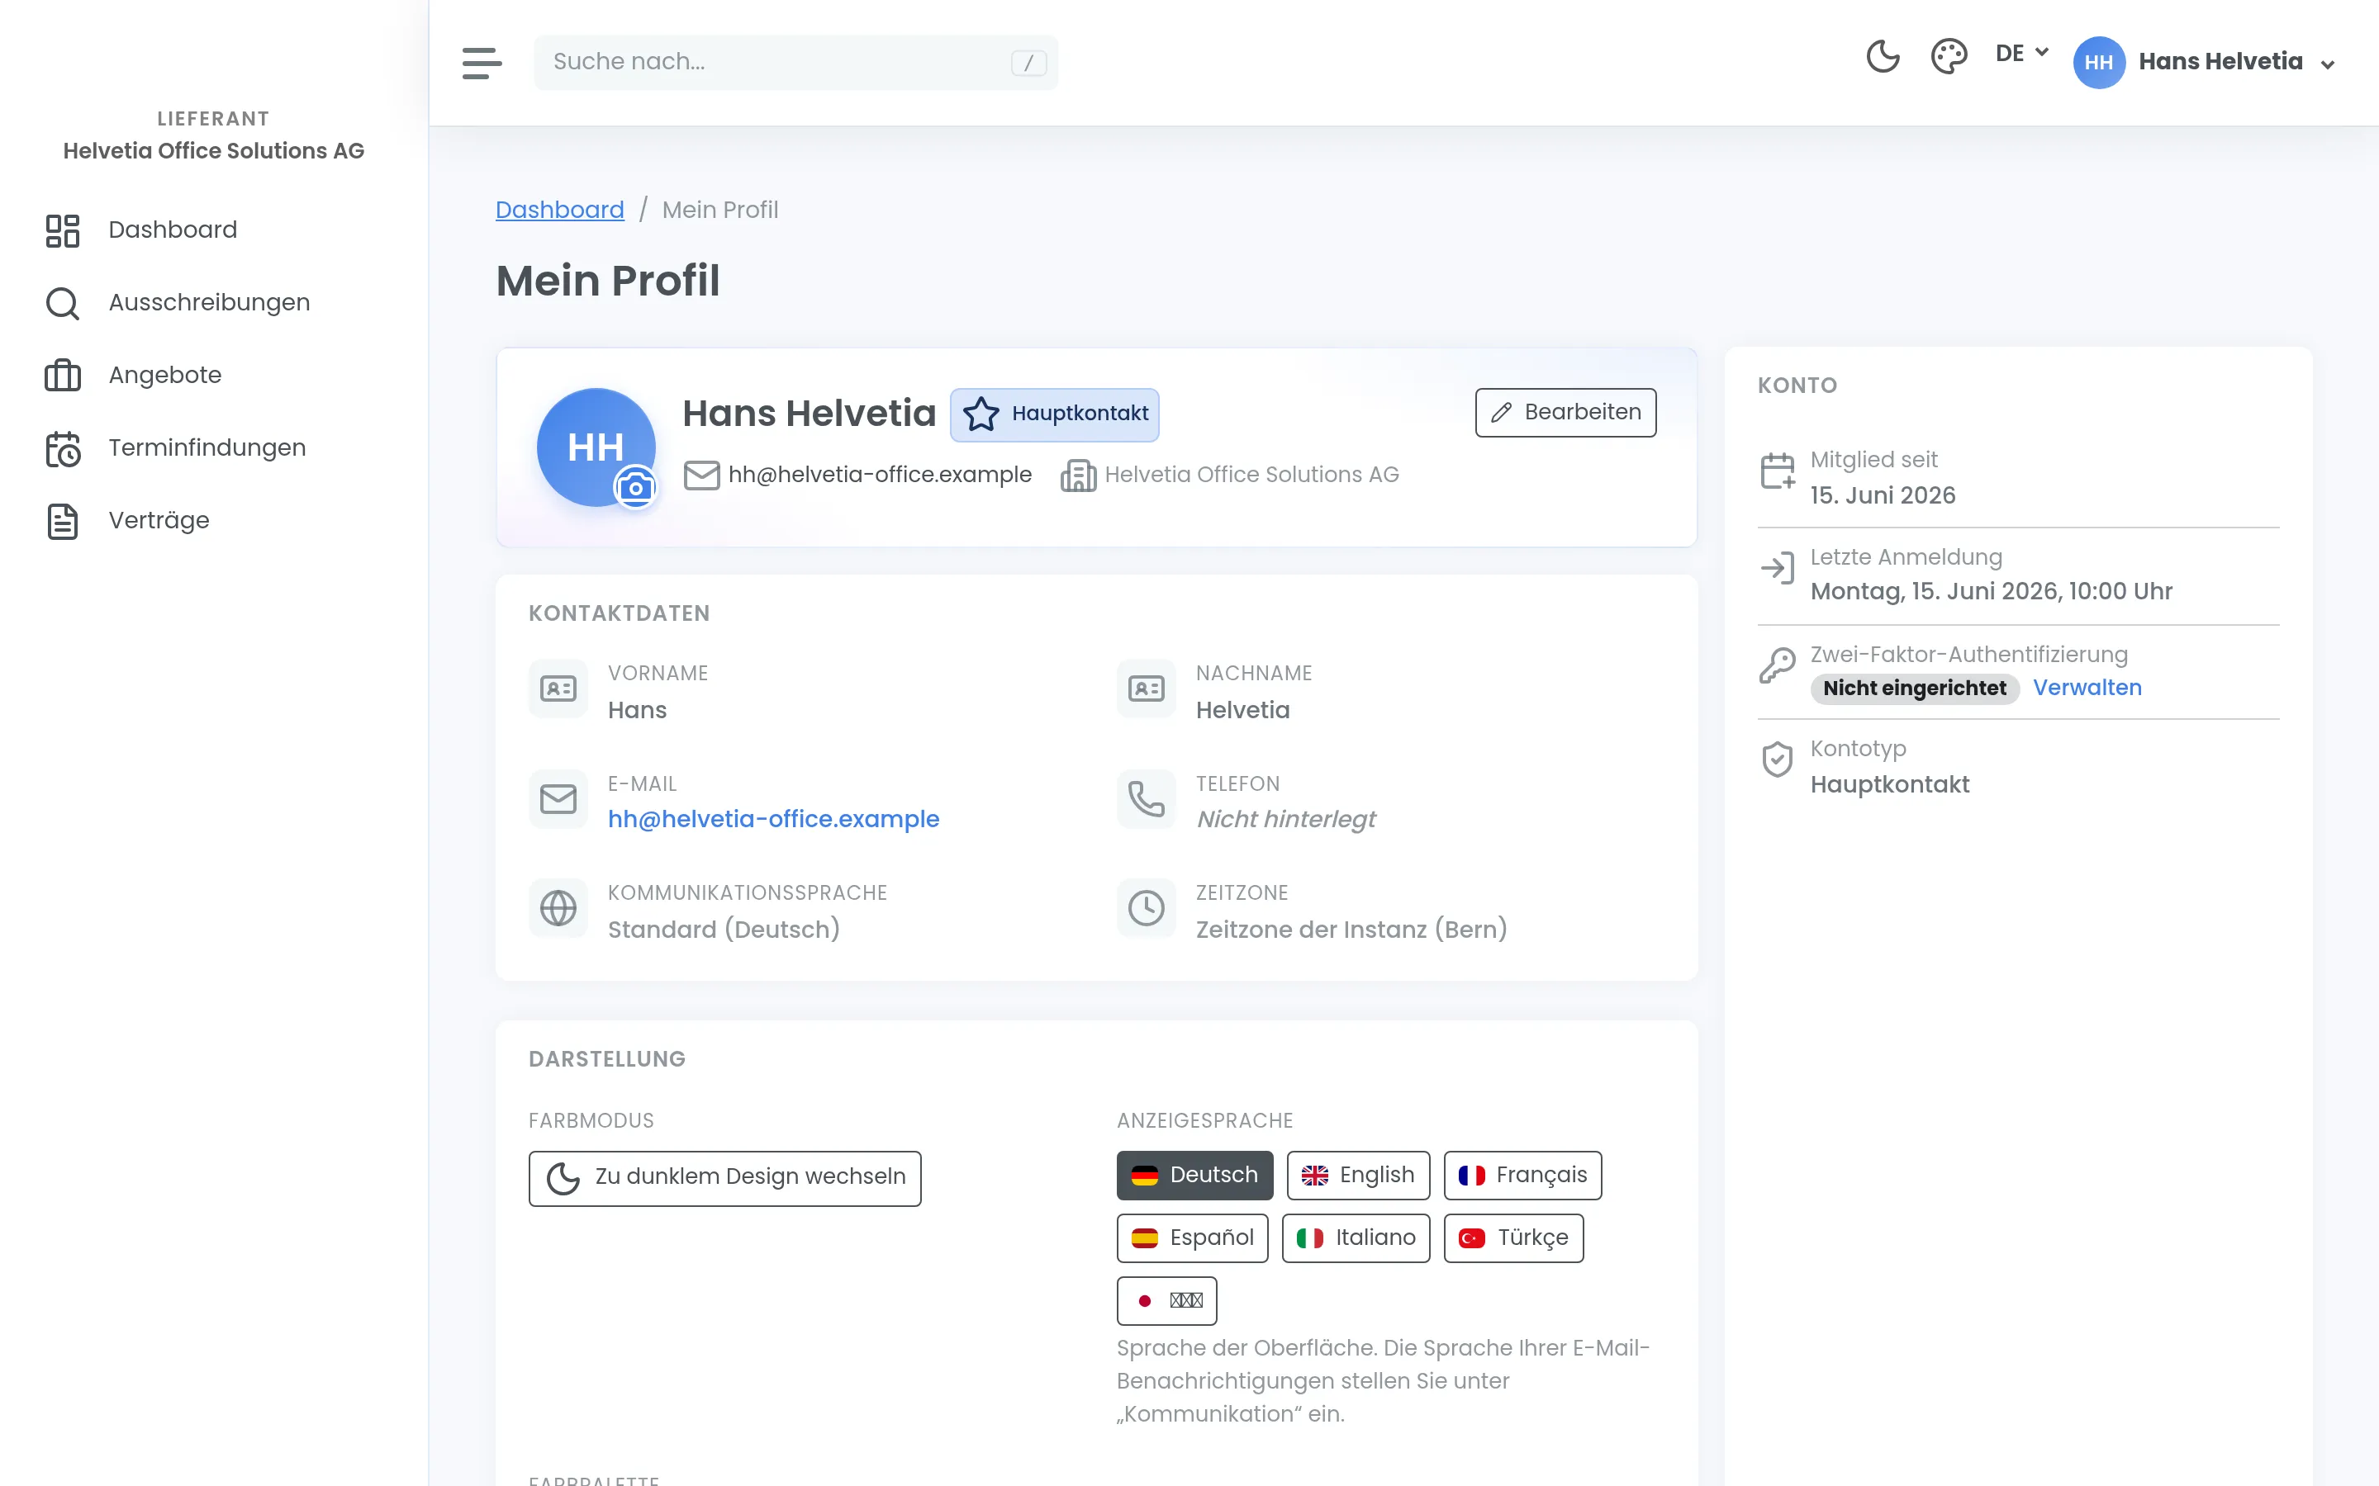2379x1486 pixels.
Task: Click the Bearbeiten button
Action: click(1565, 413)
